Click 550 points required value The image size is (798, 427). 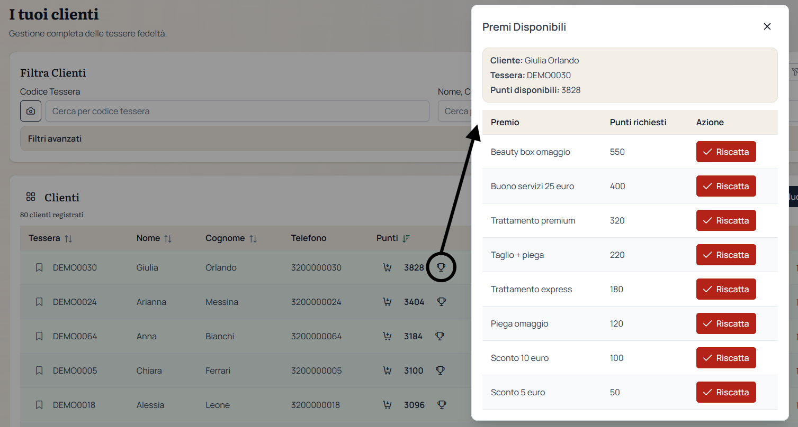[x=617, y=152]
